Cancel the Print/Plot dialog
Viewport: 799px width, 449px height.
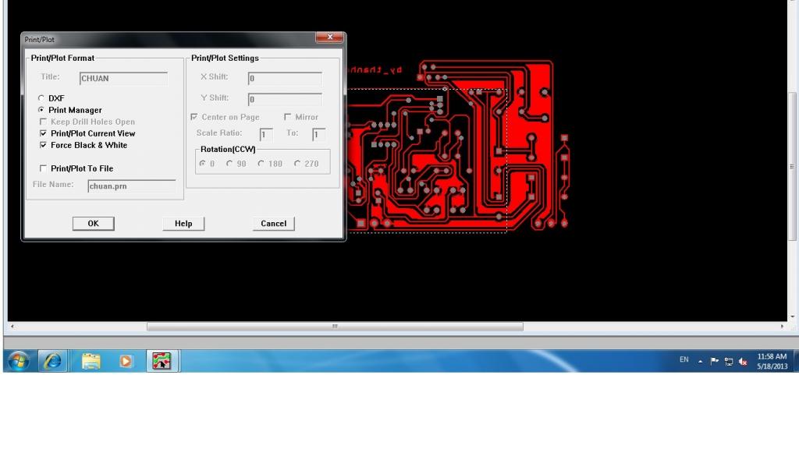[x=274, y=224]
